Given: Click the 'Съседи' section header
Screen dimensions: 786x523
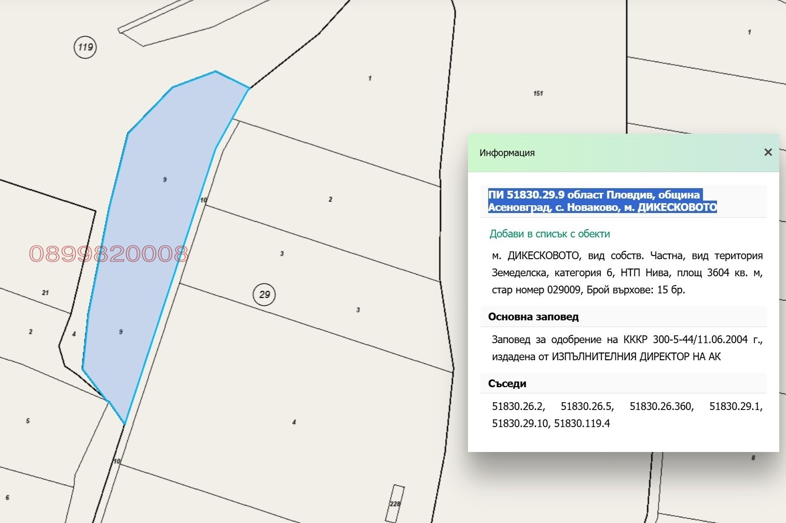Looking at the screenshot, I should coord(507,384).
